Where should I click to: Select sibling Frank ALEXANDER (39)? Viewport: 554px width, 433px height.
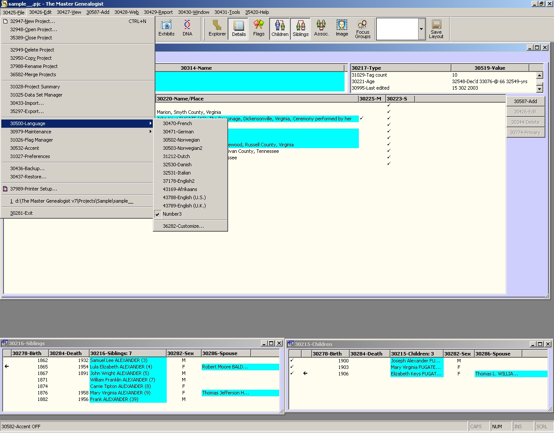coord(128,399)
